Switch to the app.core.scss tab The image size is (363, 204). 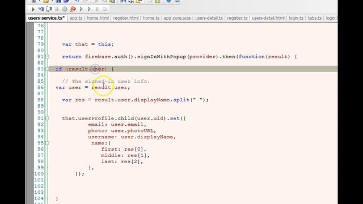[x=177, y=18]
